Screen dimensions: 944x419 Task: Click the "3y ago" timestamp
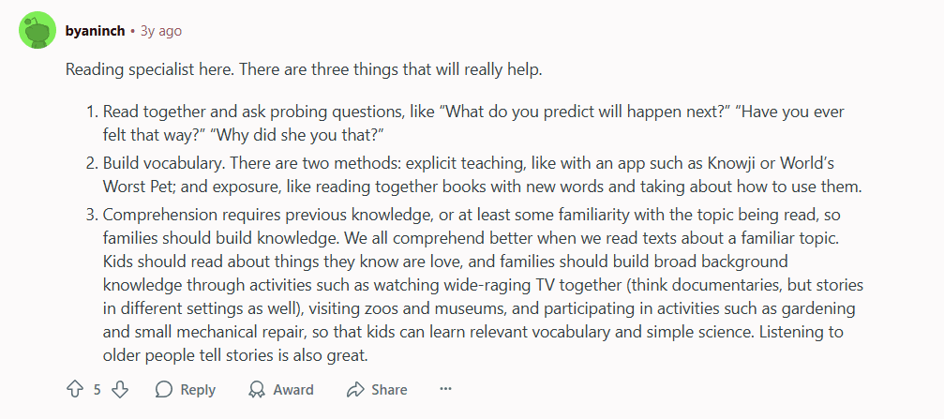pyautogui.click(x=161, y=31)
